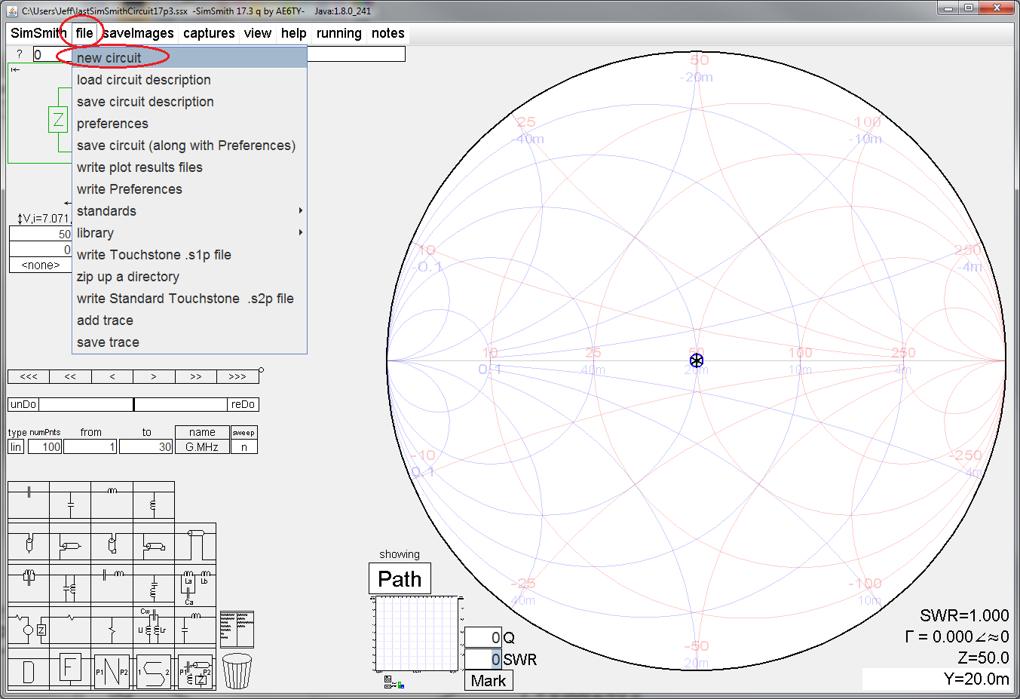Expand the standards submenu
The image size is (1020, 699).
106,211
